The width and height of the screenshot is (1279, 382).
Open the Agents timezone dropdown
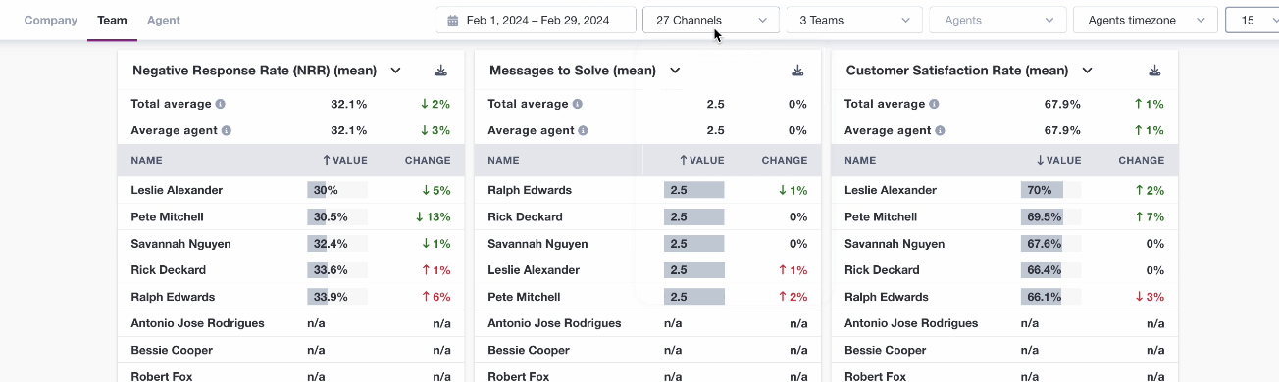pyautogui.click(x=1146, y=20)
